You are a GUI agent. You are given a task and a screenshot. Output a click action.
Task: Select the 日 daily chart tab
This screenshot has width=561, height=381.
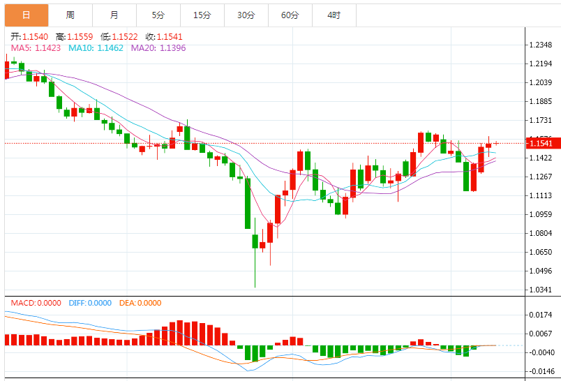(27, 15)
